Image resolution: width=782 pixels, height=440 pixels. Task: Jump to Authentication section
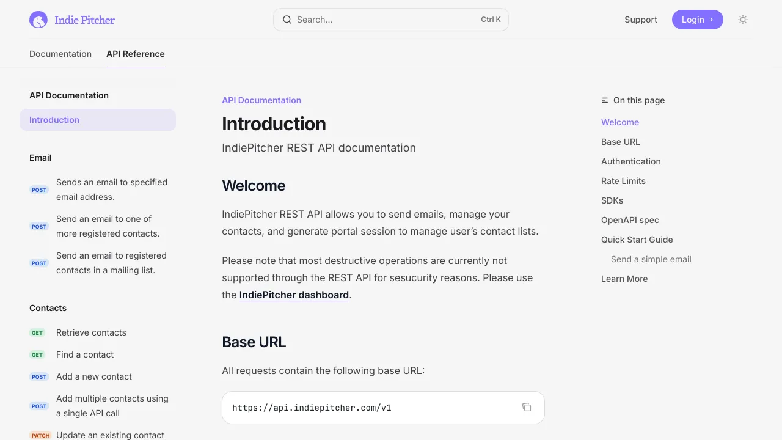point(631,161)
